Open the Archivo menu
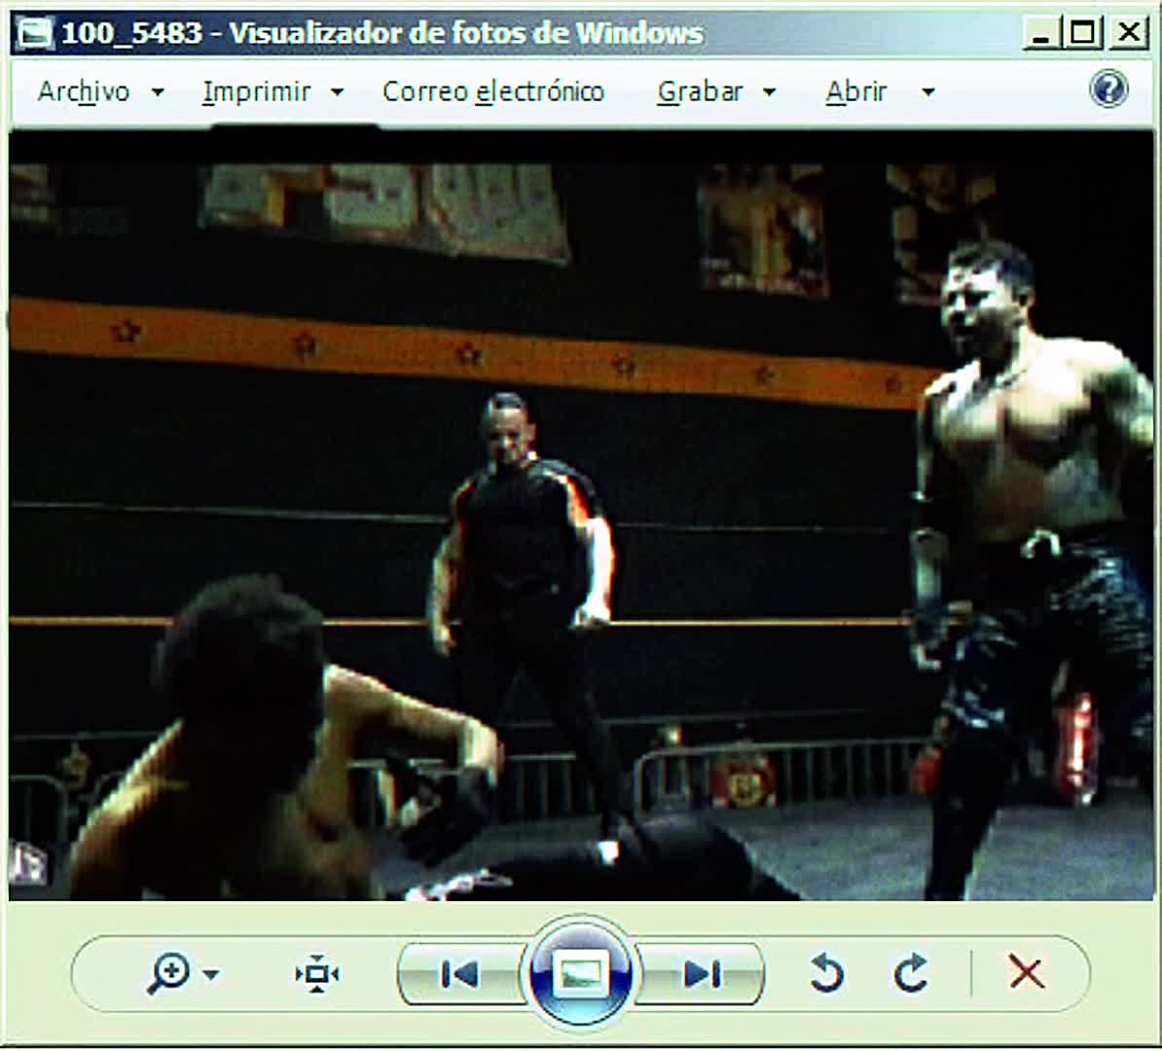Screen dimensions: 1162x1051 [84, 91]
